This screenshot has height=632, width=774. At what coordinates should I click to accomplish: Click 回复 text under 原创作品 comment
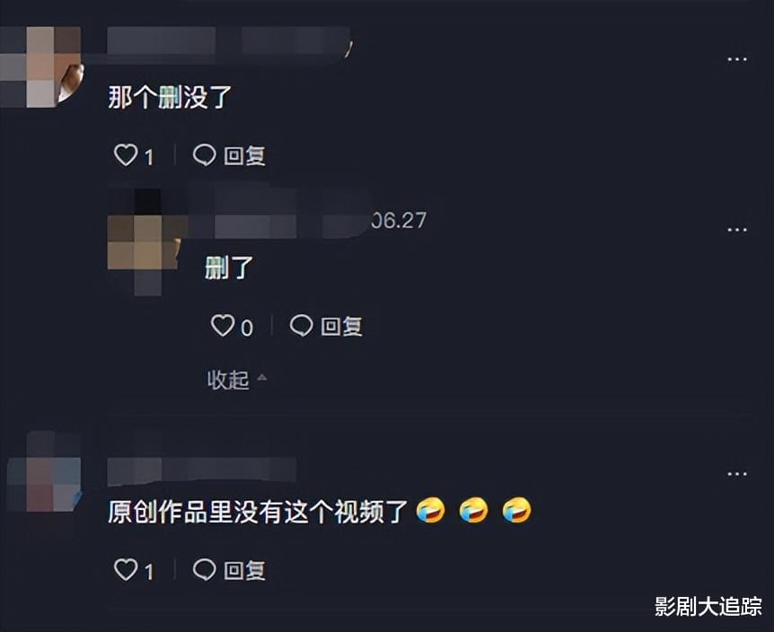point(245,570)
